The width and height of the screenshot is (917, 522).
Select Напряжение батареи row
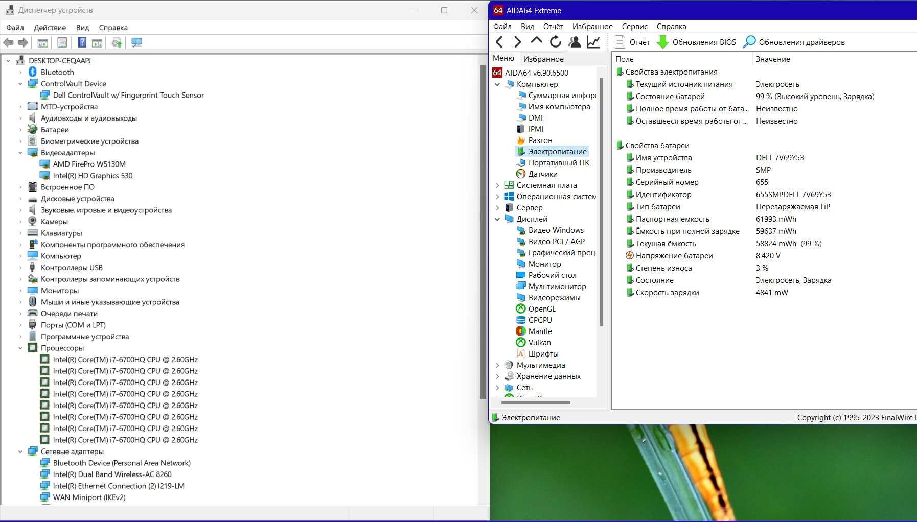click(674, 256)
